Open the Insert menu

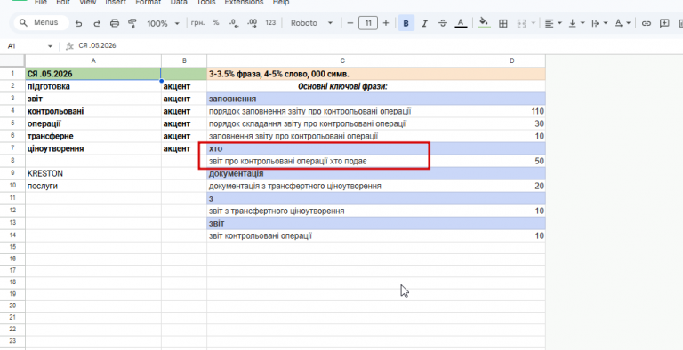pyautogui.click(x=116, y=2)
